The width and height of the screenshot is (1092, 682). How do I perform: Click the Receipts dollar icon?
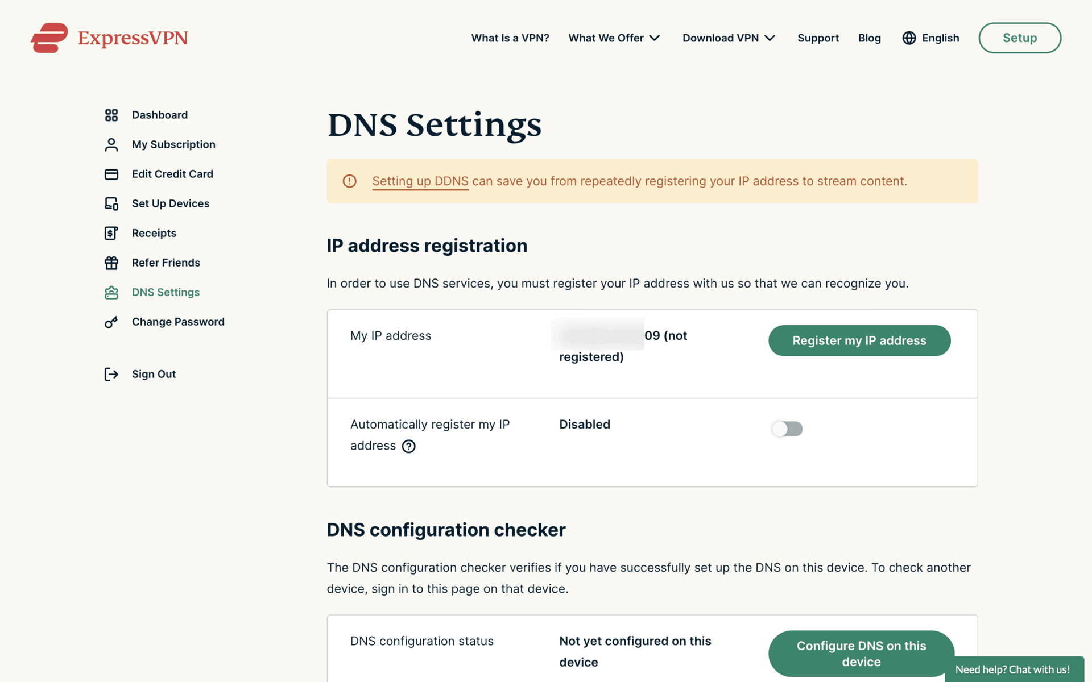click(x=111, y=234)
